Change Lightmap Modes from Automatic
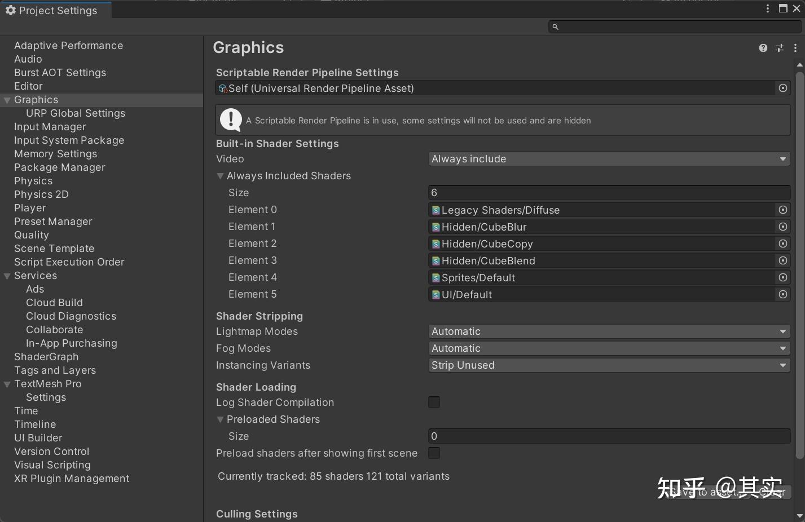This screenshot has width=805, height=522. coord(608,331)
